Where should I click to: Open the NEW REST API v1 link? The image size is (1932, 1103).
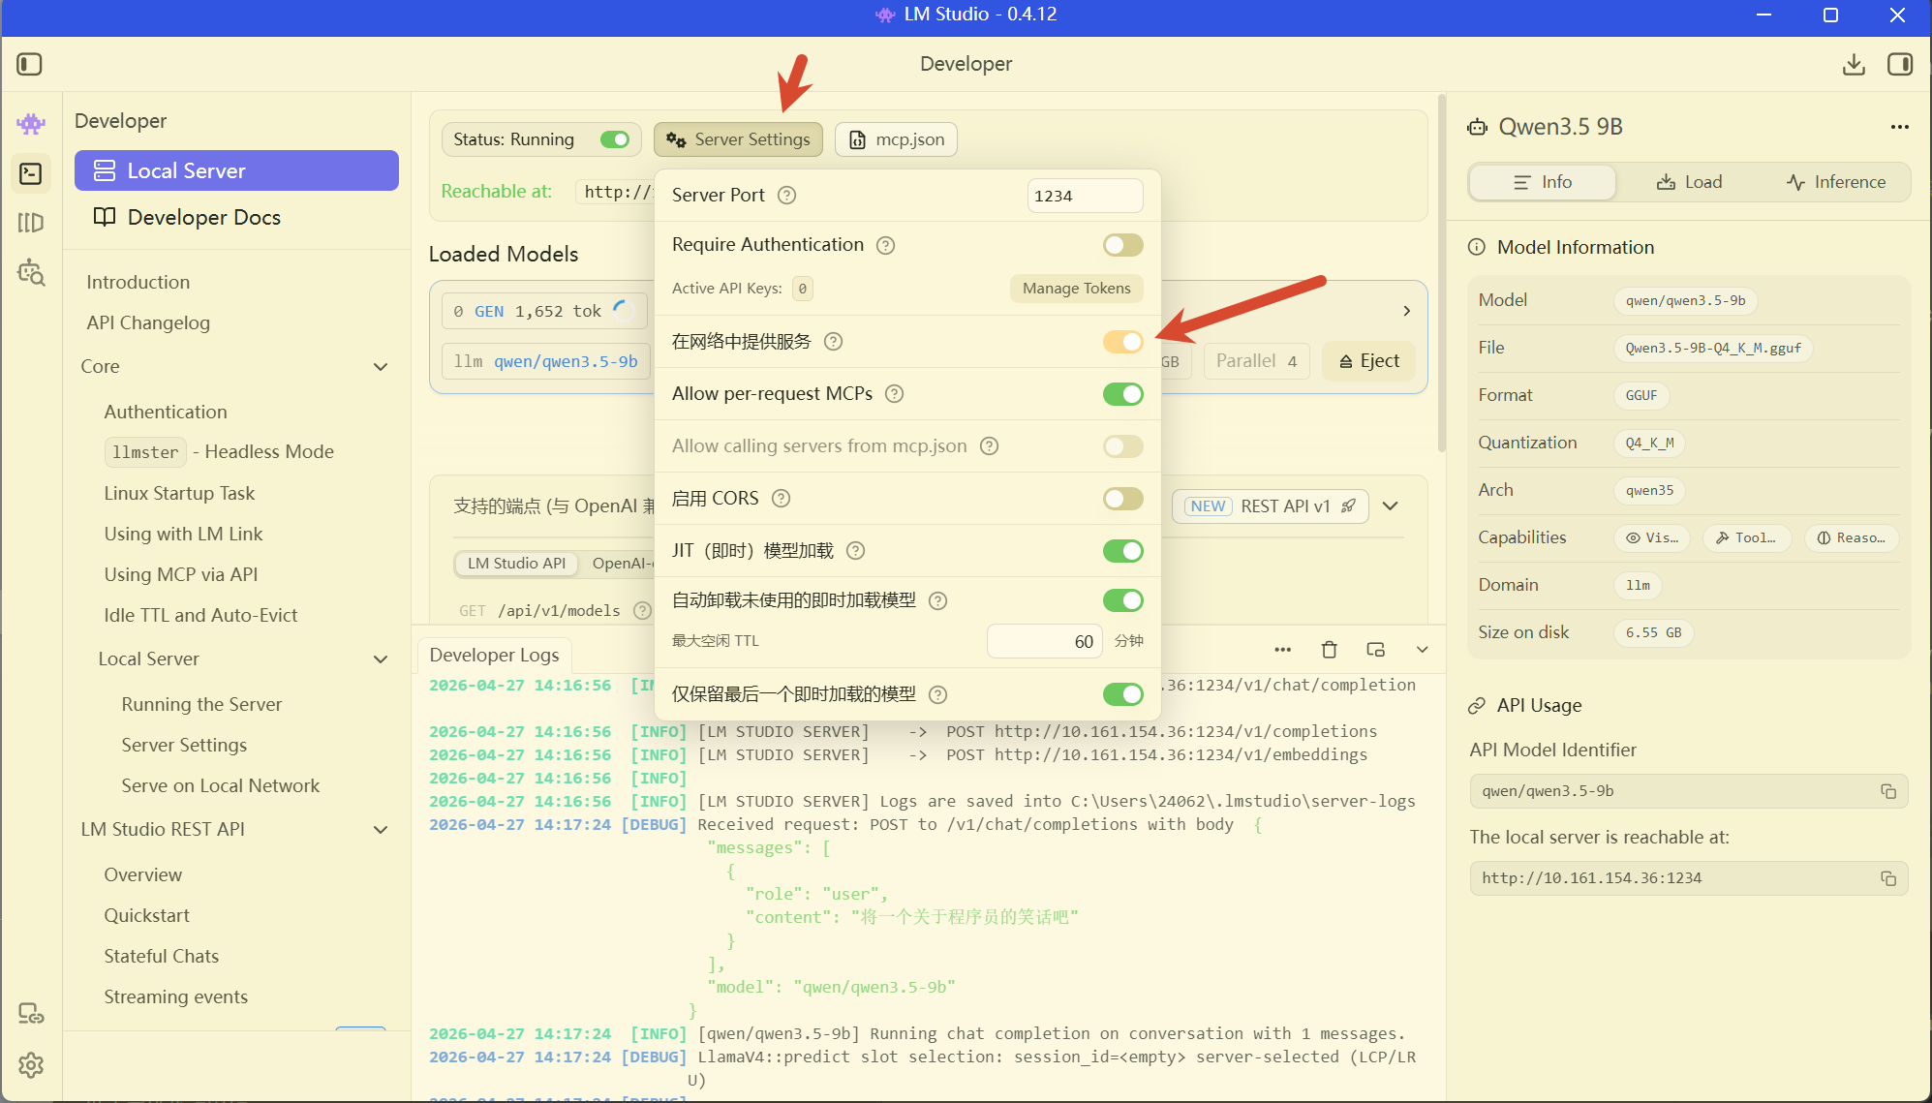pyautogui.click(x=1270, y=506)
